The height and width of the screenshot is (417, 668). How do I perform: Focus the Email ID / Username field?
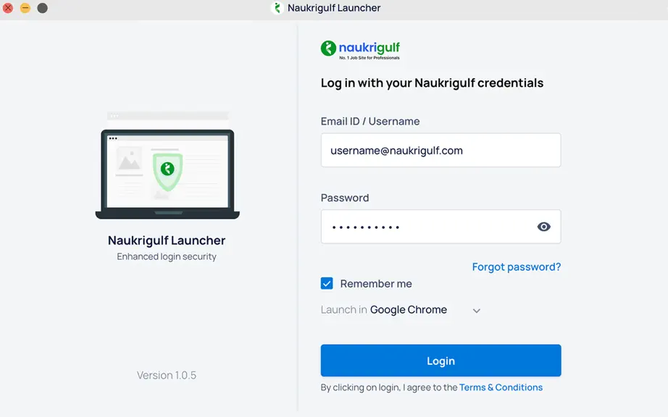click(x=441, y=150)
